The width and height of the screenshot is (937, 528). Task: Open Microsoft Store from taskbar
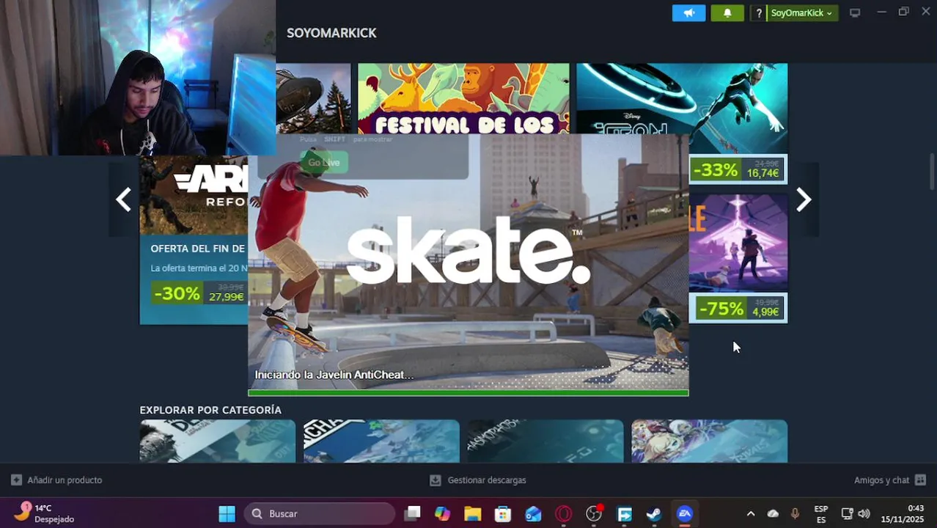tap(503, 513)
